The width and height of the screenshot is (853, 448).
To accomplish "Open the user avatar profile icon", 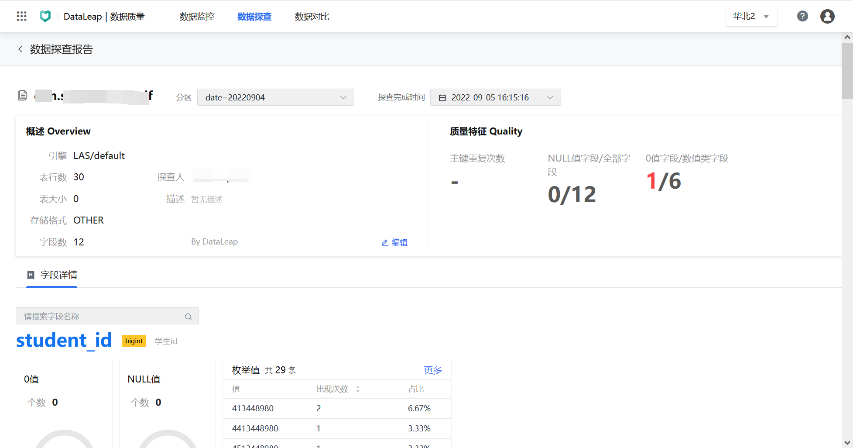I will coord(827,16).
